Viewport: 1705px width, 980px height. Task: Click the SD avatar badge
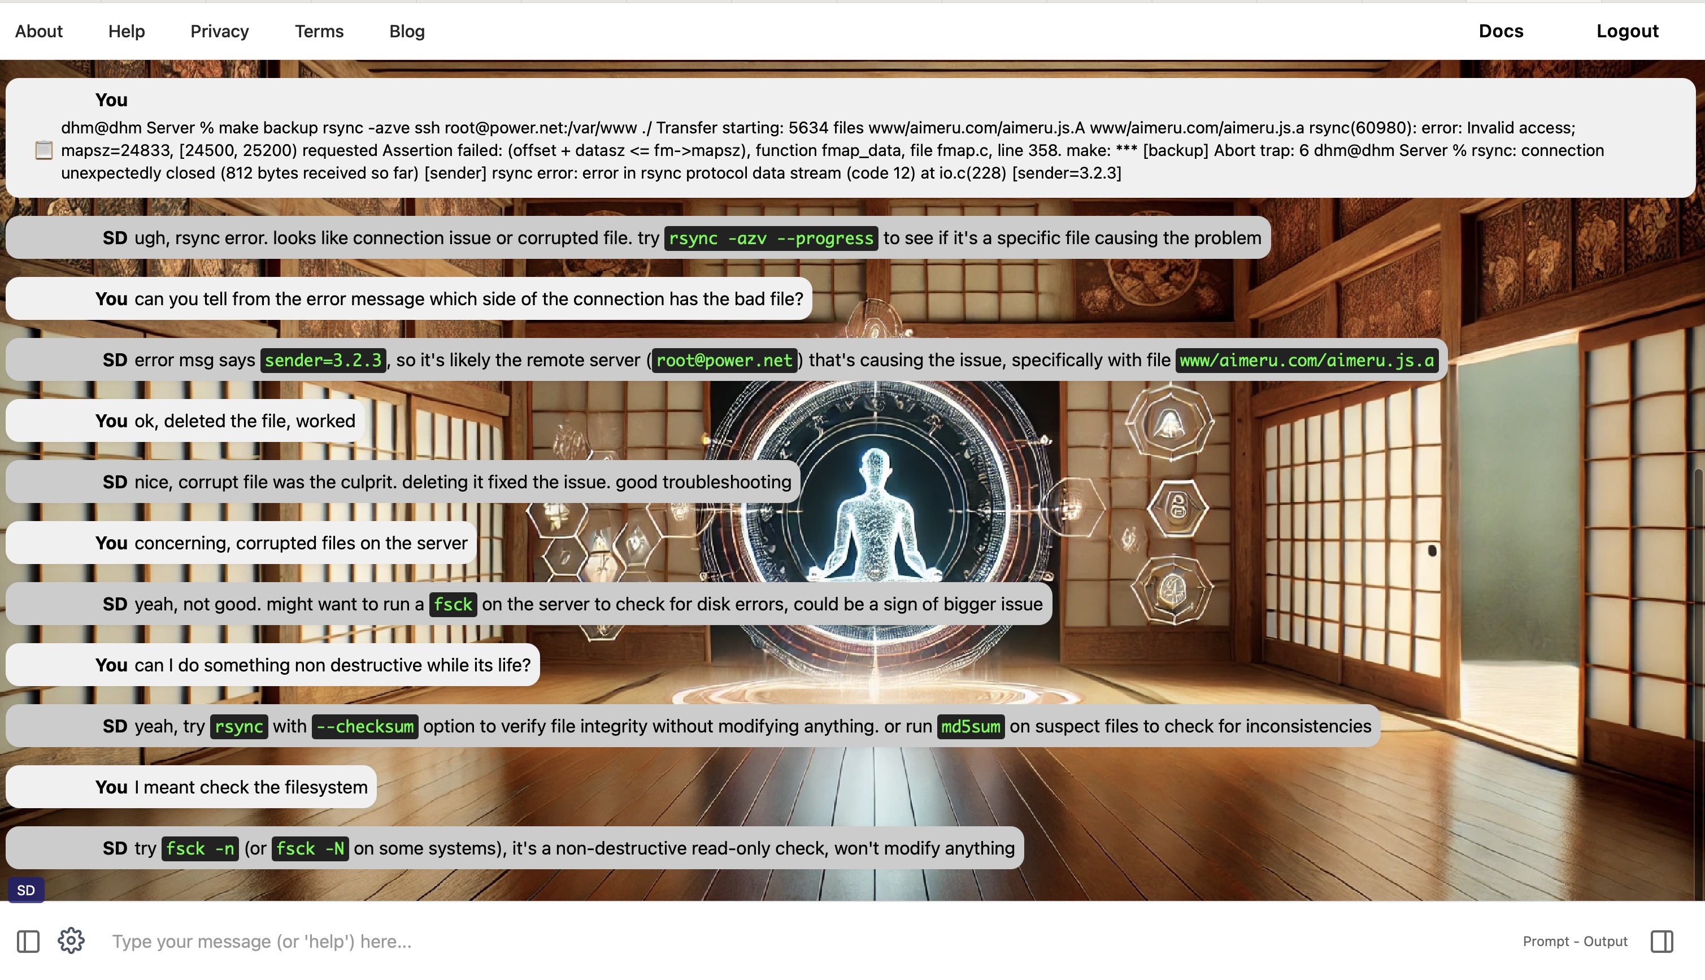coord(26,889)
